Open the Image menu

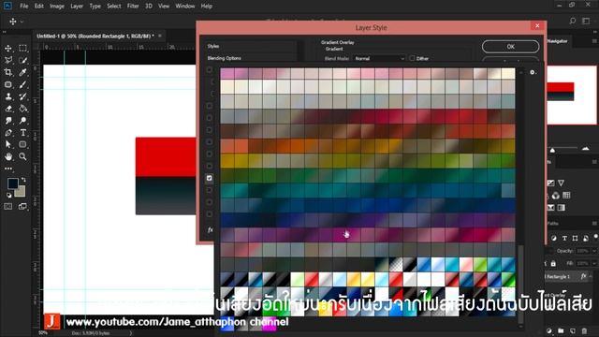pos(57,7)
